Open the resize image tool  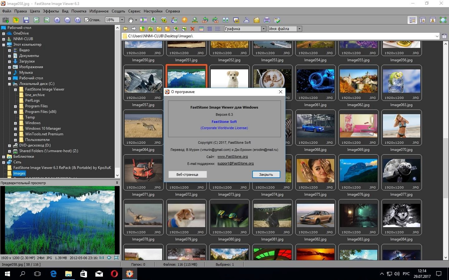154,20
